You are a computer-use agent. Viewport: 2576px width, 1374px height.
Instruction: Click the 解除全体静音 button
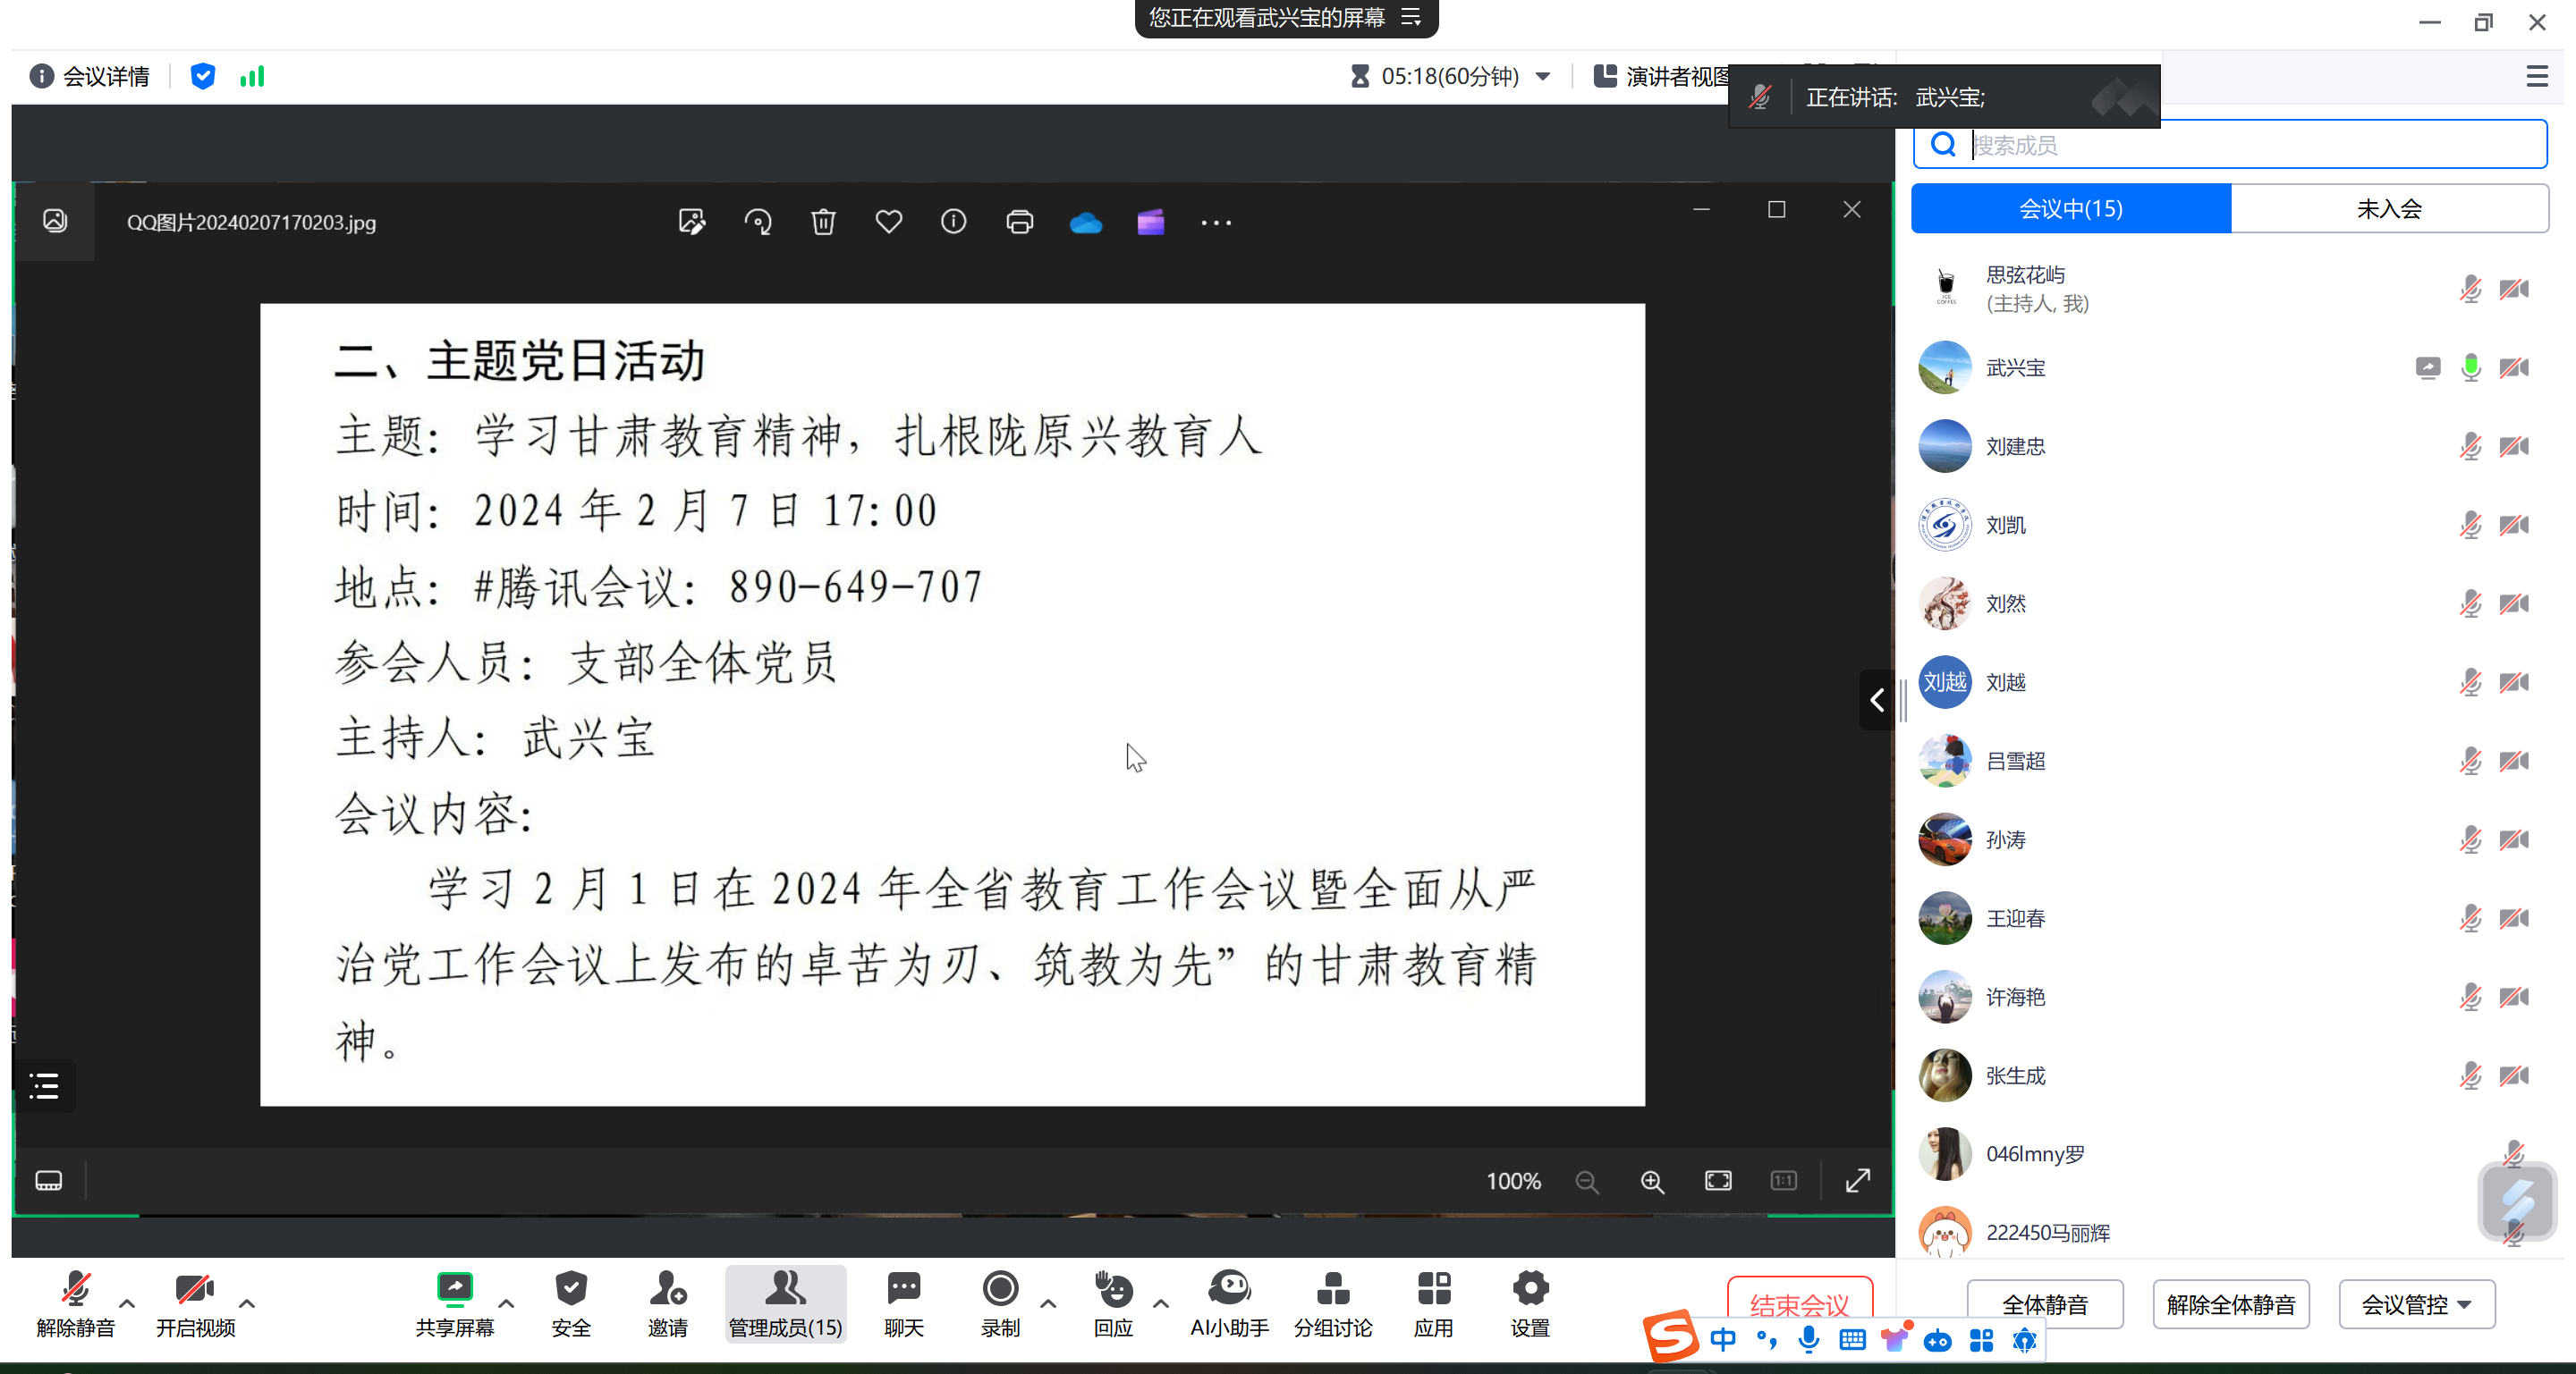2230,1304
